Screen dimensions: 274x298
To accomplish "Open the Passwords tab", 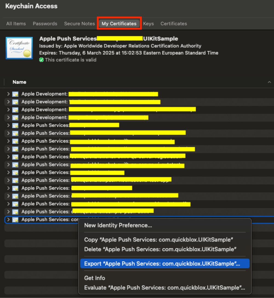I will (45, 24).
